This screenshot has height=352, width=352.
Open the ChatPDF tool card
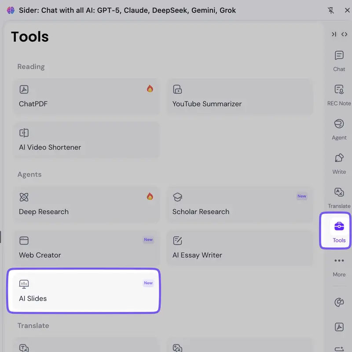click(x=86, y=97)
